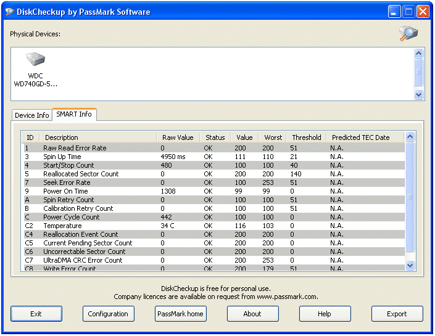Open Help for DiskCheckup
The image size is (435, 336).
pos(325,314)
